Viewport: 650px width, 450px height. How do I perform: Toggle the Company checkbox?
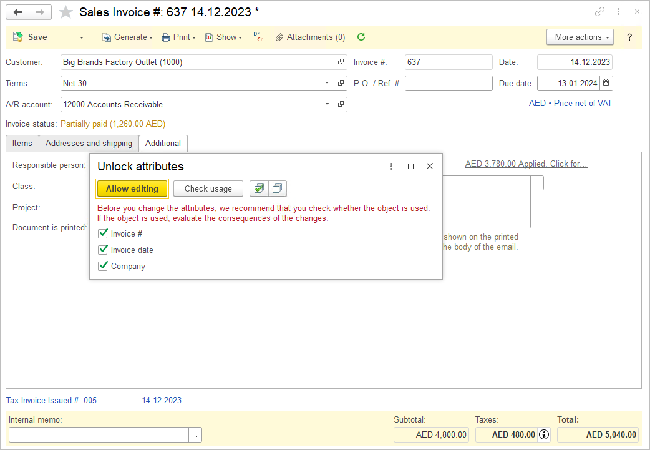pos(104,266)
